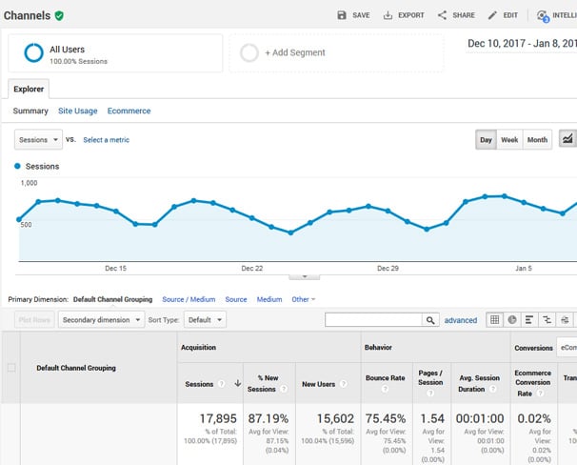Click the green verified shield next to Channels
Image resolution: width=577 pixels, height=465 pixels.
(59, 15)
